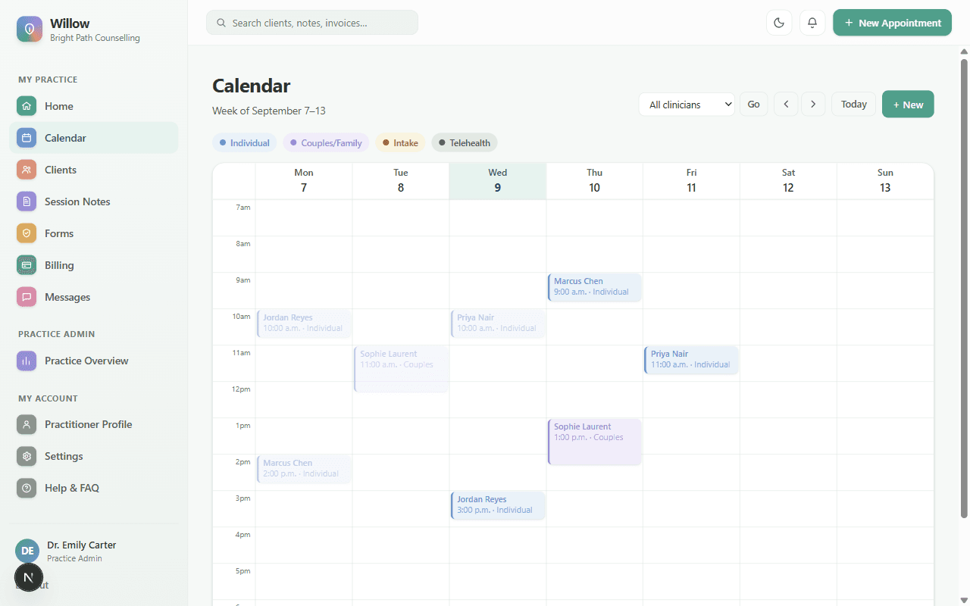The height and width of the screenshot is (606, 970).
Task: Click the 7am time label
Action: pos(242,208)
